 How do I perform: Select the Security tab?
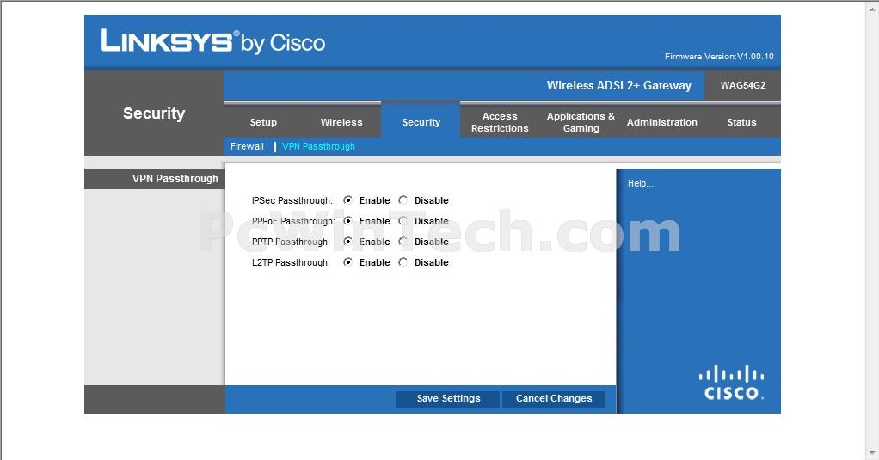coord(421,122)
